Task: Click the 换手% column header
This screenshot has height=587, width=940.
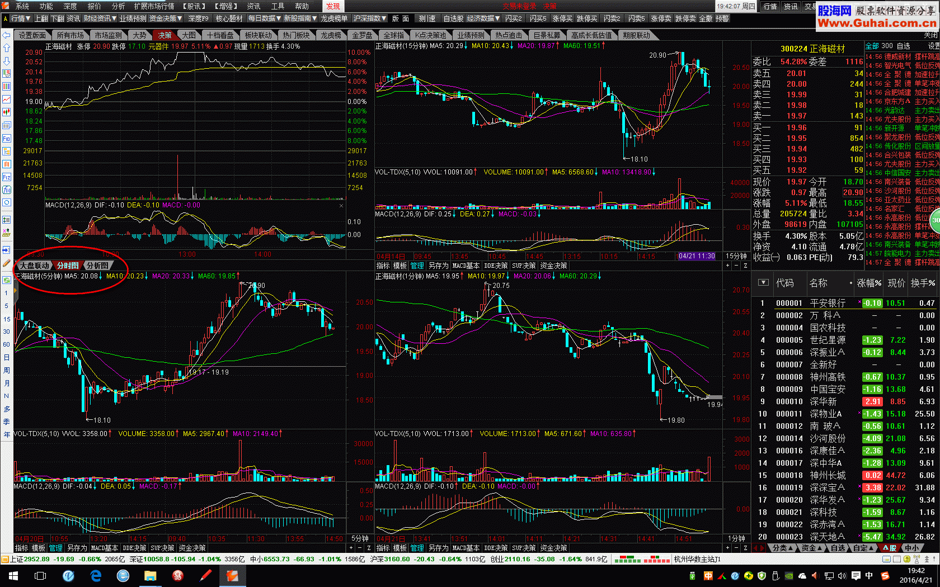Action: pyautogui.click(x=922, y=283)
